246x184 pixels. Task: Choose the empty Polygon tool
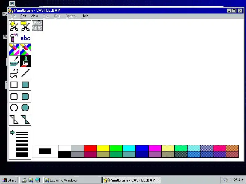pyautogui.click(x=14, y=120)
